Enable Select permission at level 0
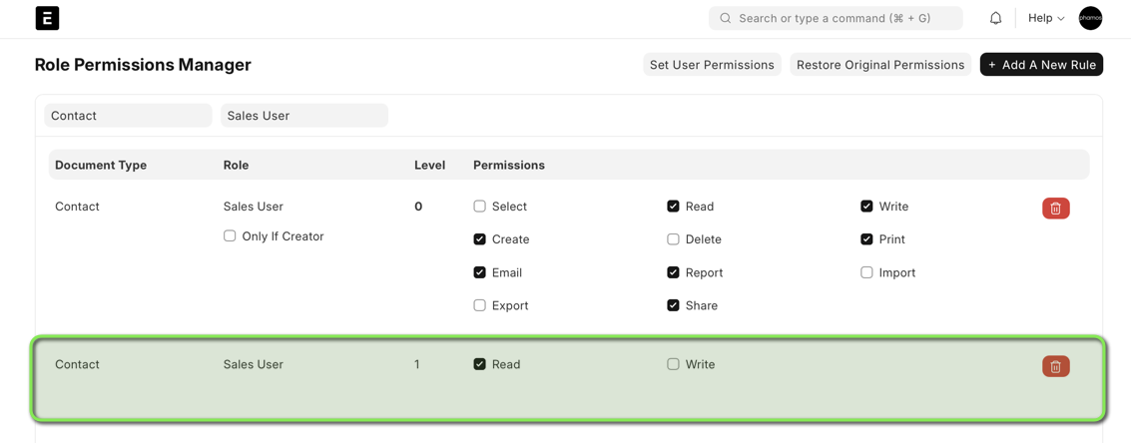This screenshot has height=443, width=1131. (480, 207)
